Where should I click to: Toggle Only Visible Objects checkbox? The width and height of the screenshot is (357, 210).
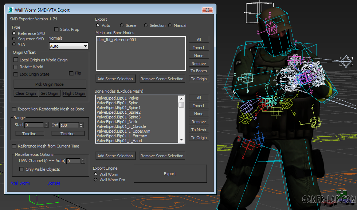21,169
